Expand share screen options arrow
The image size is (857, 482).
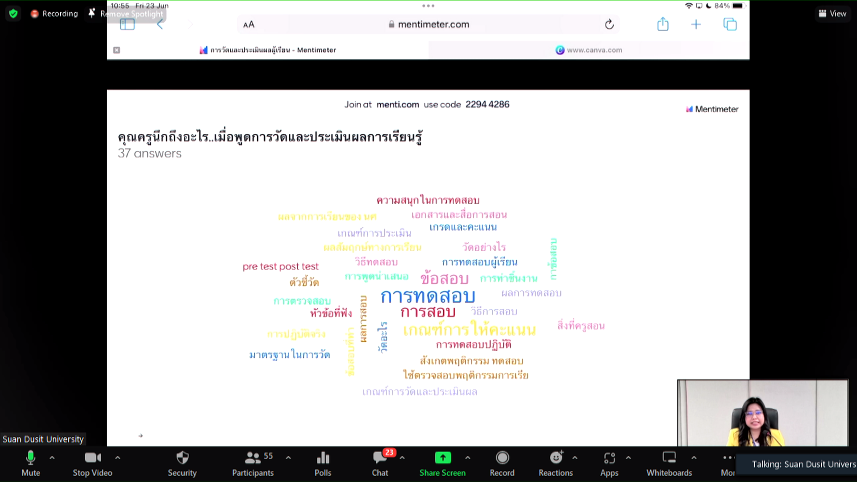pyautogui.click(x=467, y=458)
